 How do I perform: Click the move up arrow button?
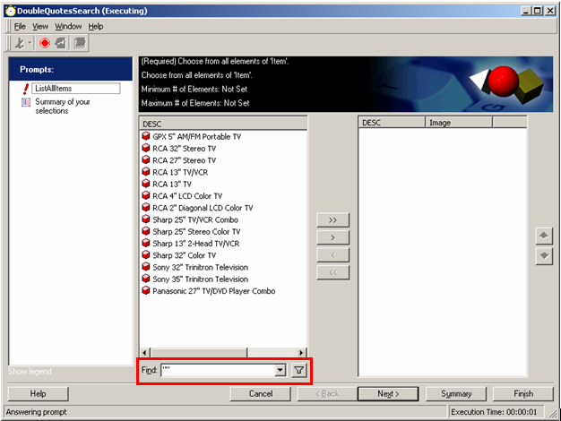544,236
